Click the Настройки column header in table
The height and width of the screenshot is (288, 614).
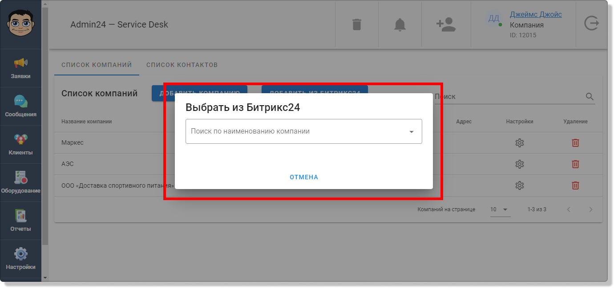[519, 122]
